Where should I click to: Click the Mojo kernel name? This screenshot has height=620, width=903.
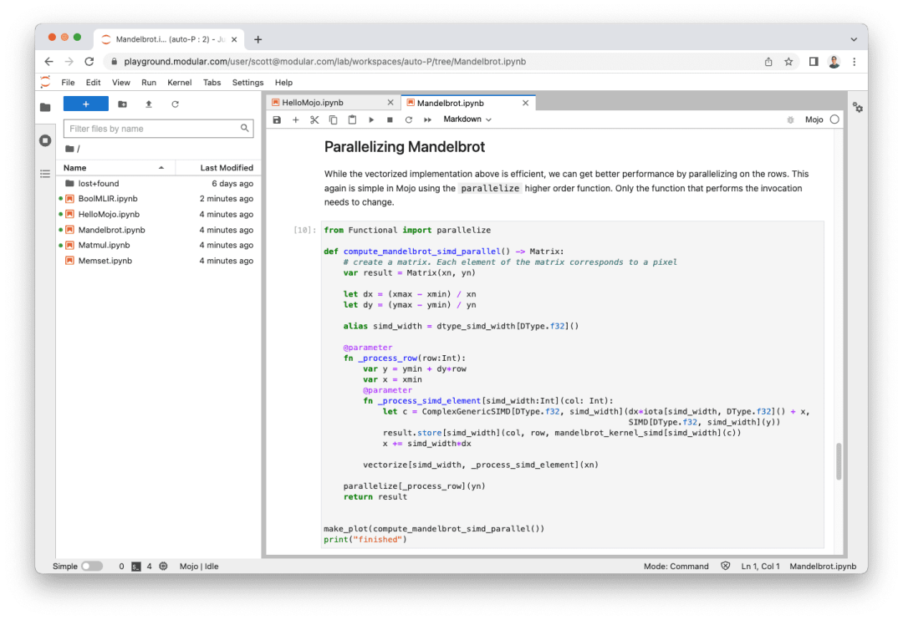pos(814,119)
